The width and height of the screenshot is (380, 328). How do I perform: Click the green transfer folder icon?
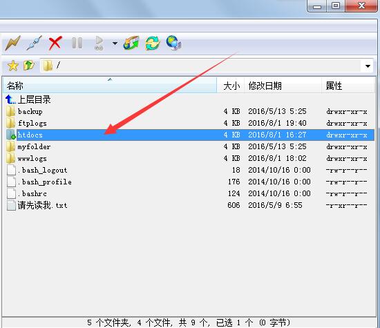tap(131, 43)
